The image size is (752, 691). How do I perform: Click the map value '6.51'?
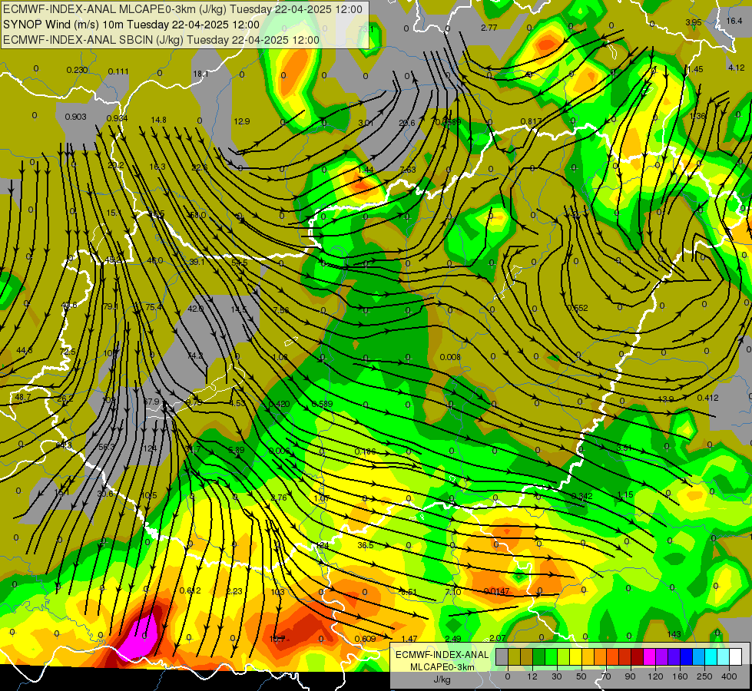coord(409,592)
